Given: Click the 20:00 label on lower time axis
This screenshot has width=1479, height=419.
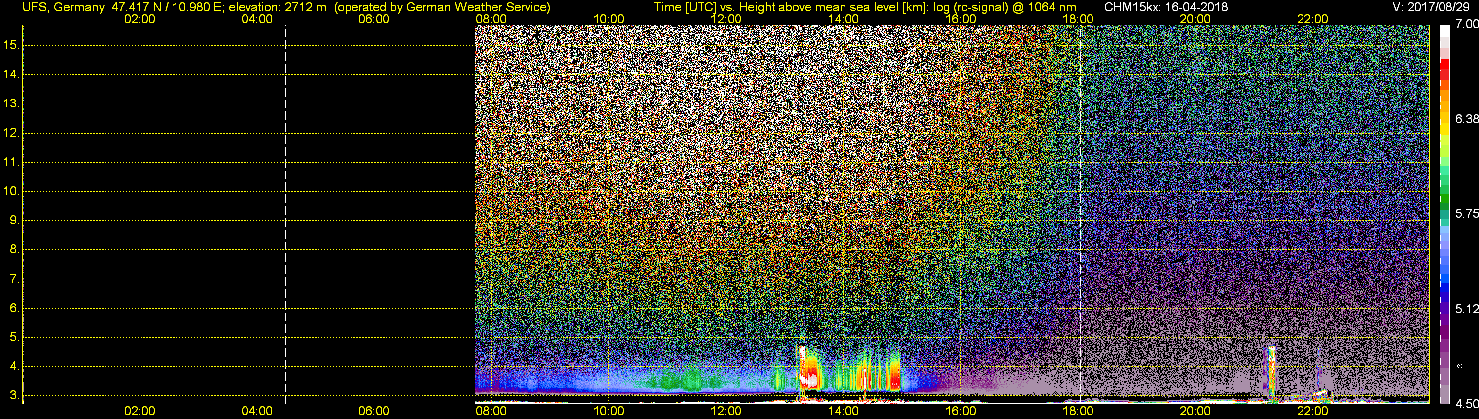Looking at the screenshot, I should [1196, 411].
